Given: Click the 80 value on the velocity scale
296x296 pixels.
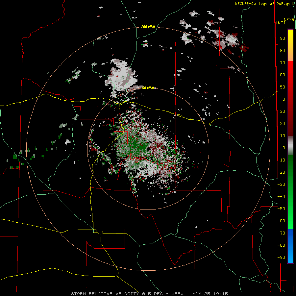Looking at the screenshot, I should pos(283,51).
